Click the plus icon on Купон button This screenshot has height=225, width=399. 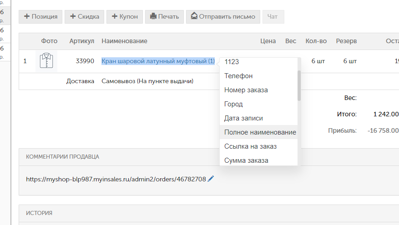(x=114, y=17)
